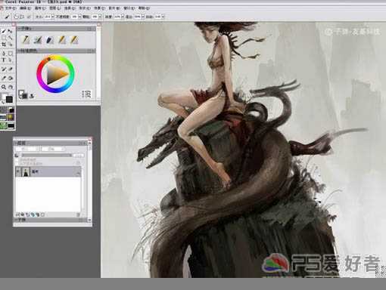Open the green pattern selector swatch
Image resolution: width=386 pixels, height=290 pixels.
point(4,125)
